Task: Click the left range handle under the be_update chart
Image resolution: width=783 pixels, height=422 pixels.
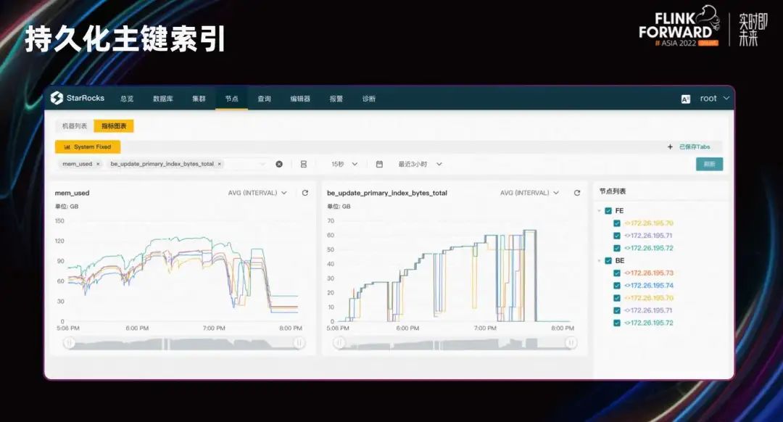Action: (339, 342)
